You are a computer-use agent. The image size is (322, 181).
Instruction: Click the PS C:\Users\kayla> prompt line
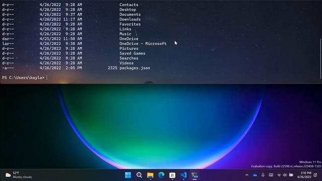click(23, 77)
